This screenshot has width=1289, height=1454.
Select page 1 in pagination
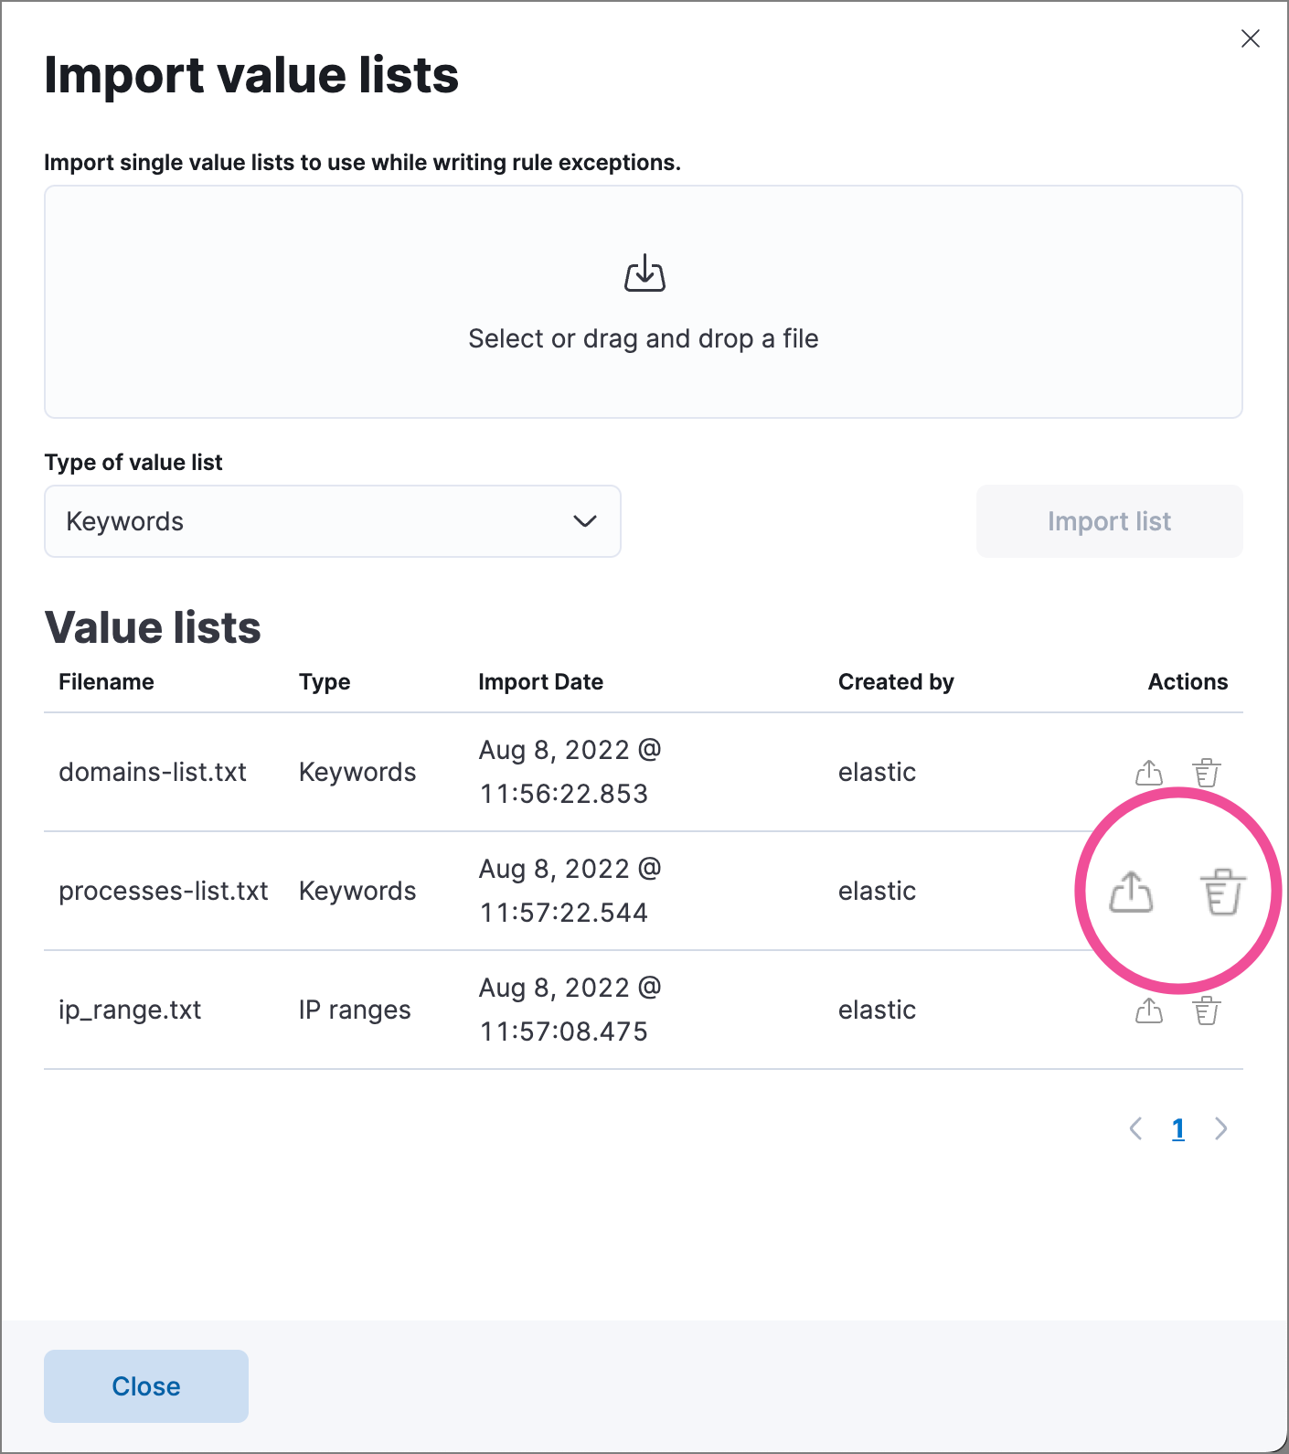tap(1178, 1129)
